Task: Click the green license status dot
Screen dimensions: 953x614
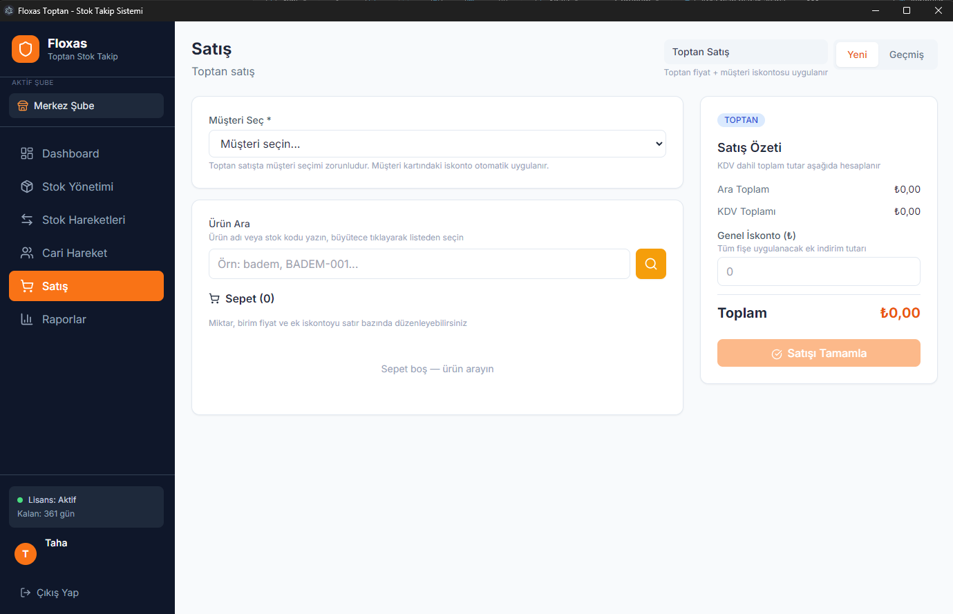Action: point(20,500)
